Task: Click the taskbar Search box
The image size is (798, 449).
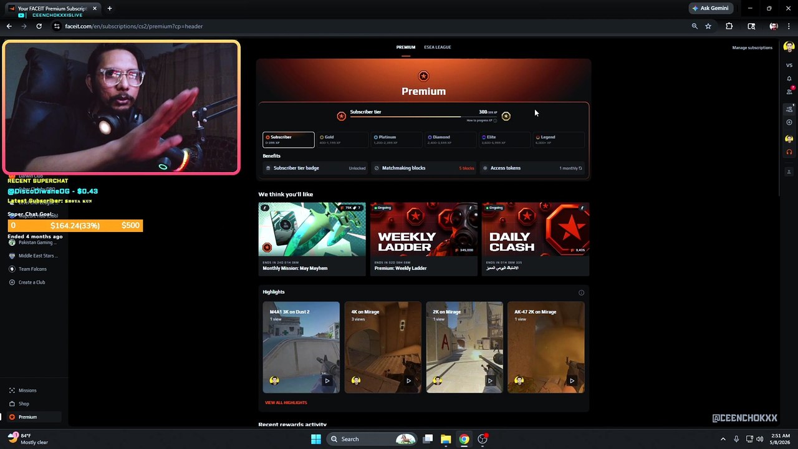Action: coord(372,439)
